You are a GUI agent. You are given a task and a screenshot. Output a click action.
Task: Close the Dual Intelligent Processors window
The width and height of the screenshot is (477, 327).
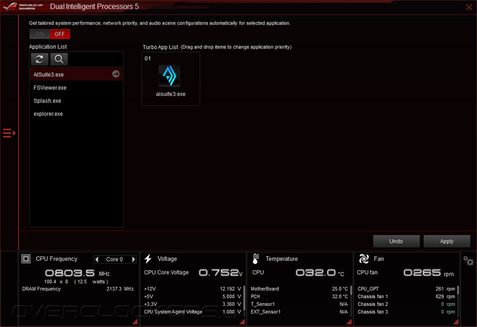tap(469, 7)
